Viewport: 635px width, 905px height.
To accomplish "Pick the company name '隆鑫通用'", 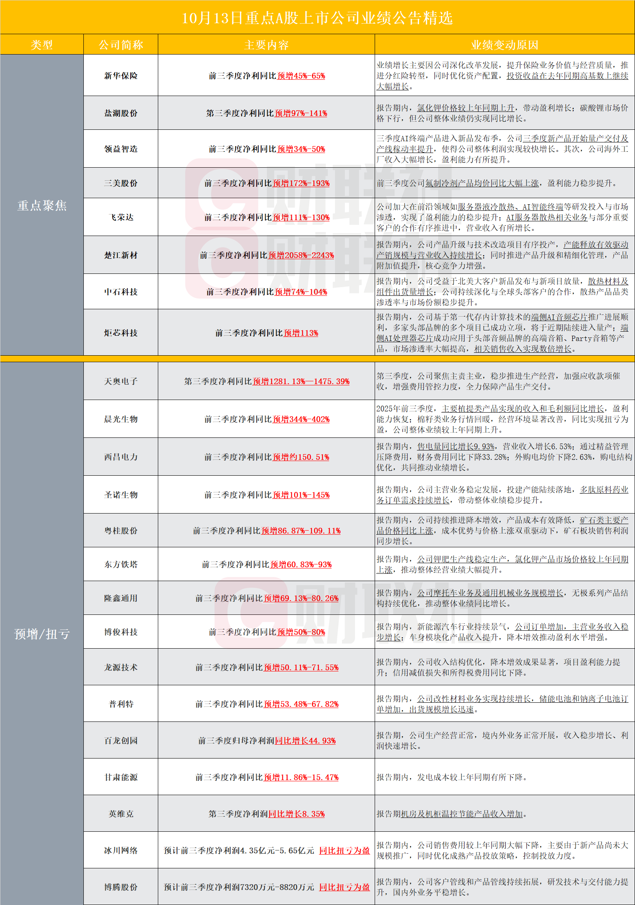I will pyautogui.click(x=121, y=598).
